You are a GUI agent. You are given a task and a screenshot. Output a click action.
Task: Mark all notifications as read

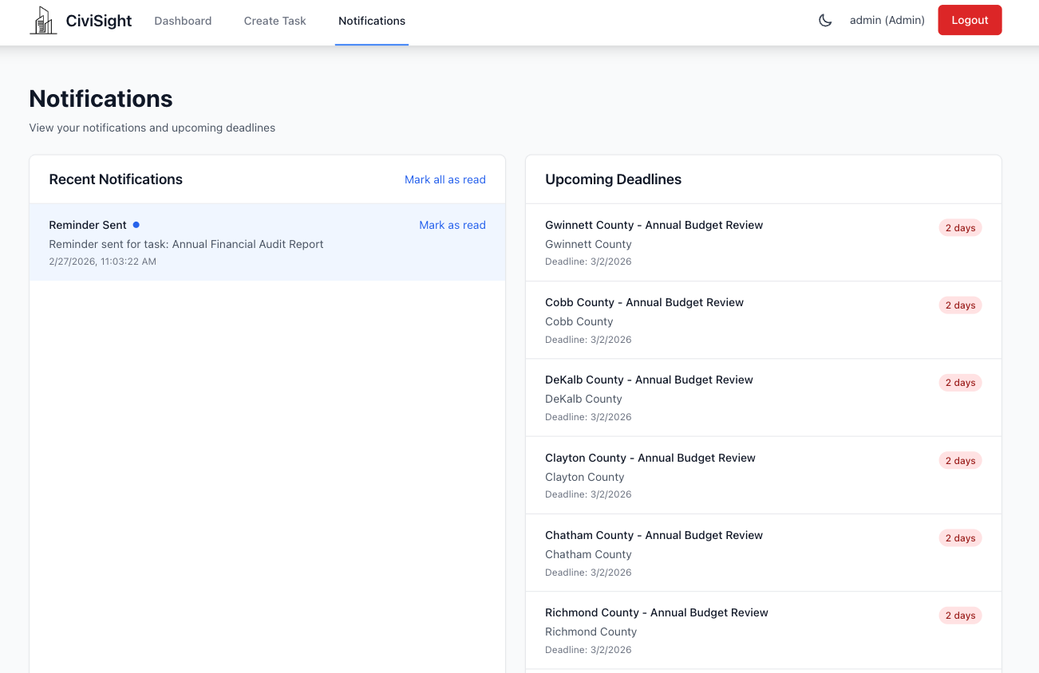(x=444, y=179)
